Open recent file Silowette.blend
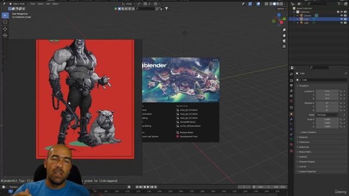This screenshot has width=349, height=196. 188,122
